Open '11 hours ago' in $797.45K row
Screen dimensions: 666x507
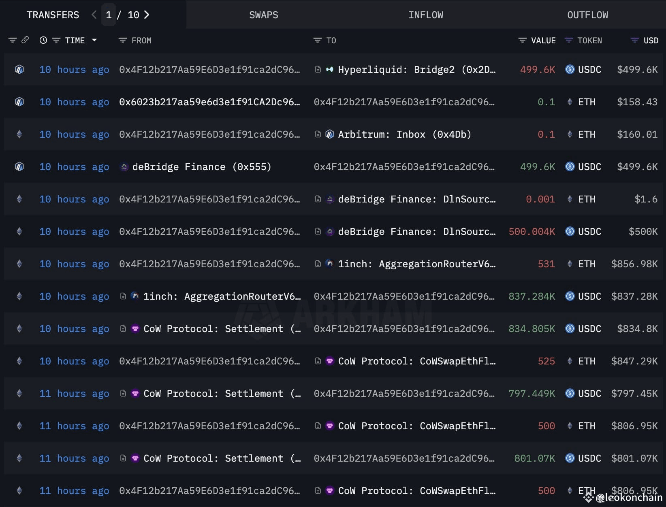click(74, 394)
